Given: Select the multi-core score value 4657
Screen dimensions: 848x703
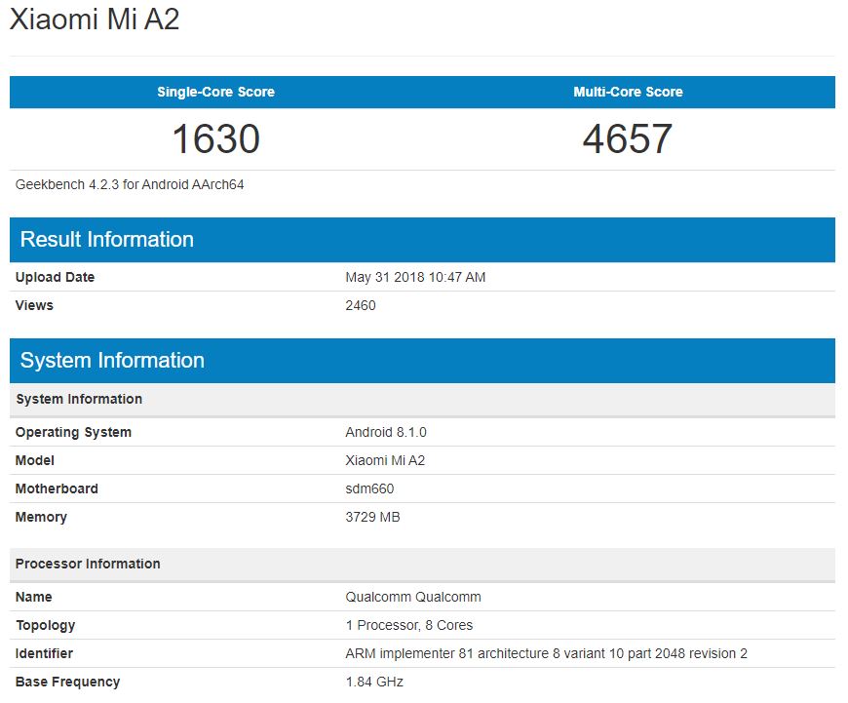Looking at the screenshot, I should point(628,138).
